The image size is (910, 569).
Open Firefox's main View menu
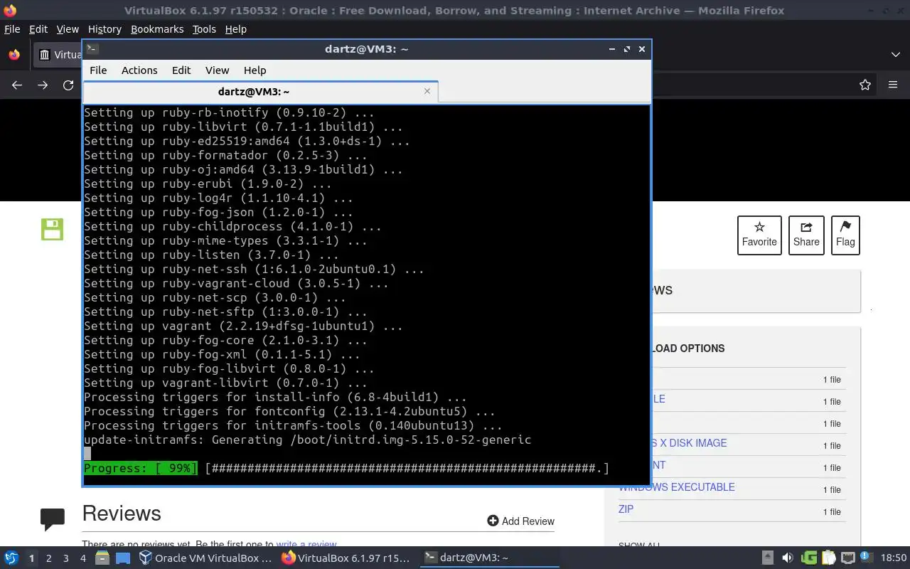[68, 29]
